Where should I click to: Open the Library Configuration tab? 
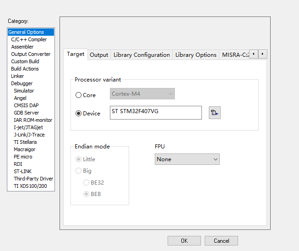[141, 55]
